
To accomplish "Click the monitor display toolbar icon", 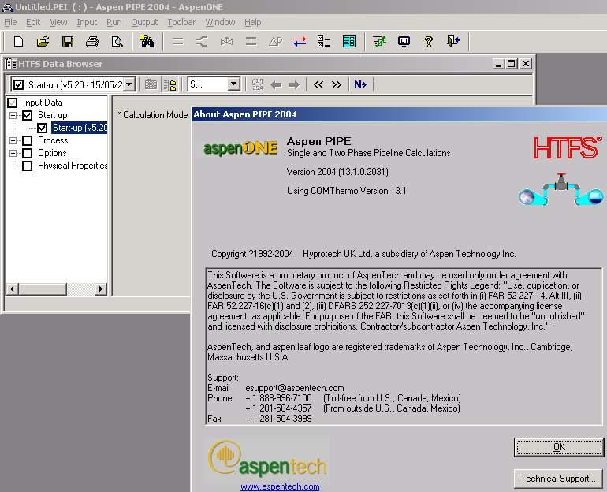I will pos(404,41).
